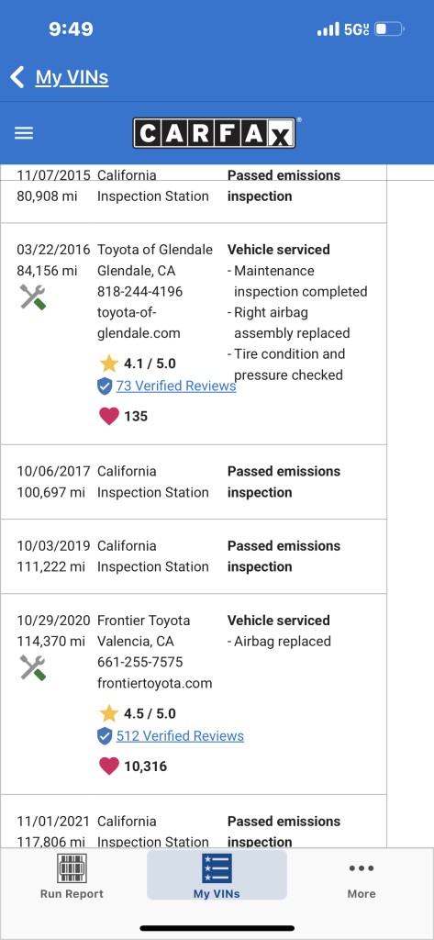Select the 10/06/2017 emissions inspection record
The height and width of the screenshot is (940, 434).
tap(193, 482)
